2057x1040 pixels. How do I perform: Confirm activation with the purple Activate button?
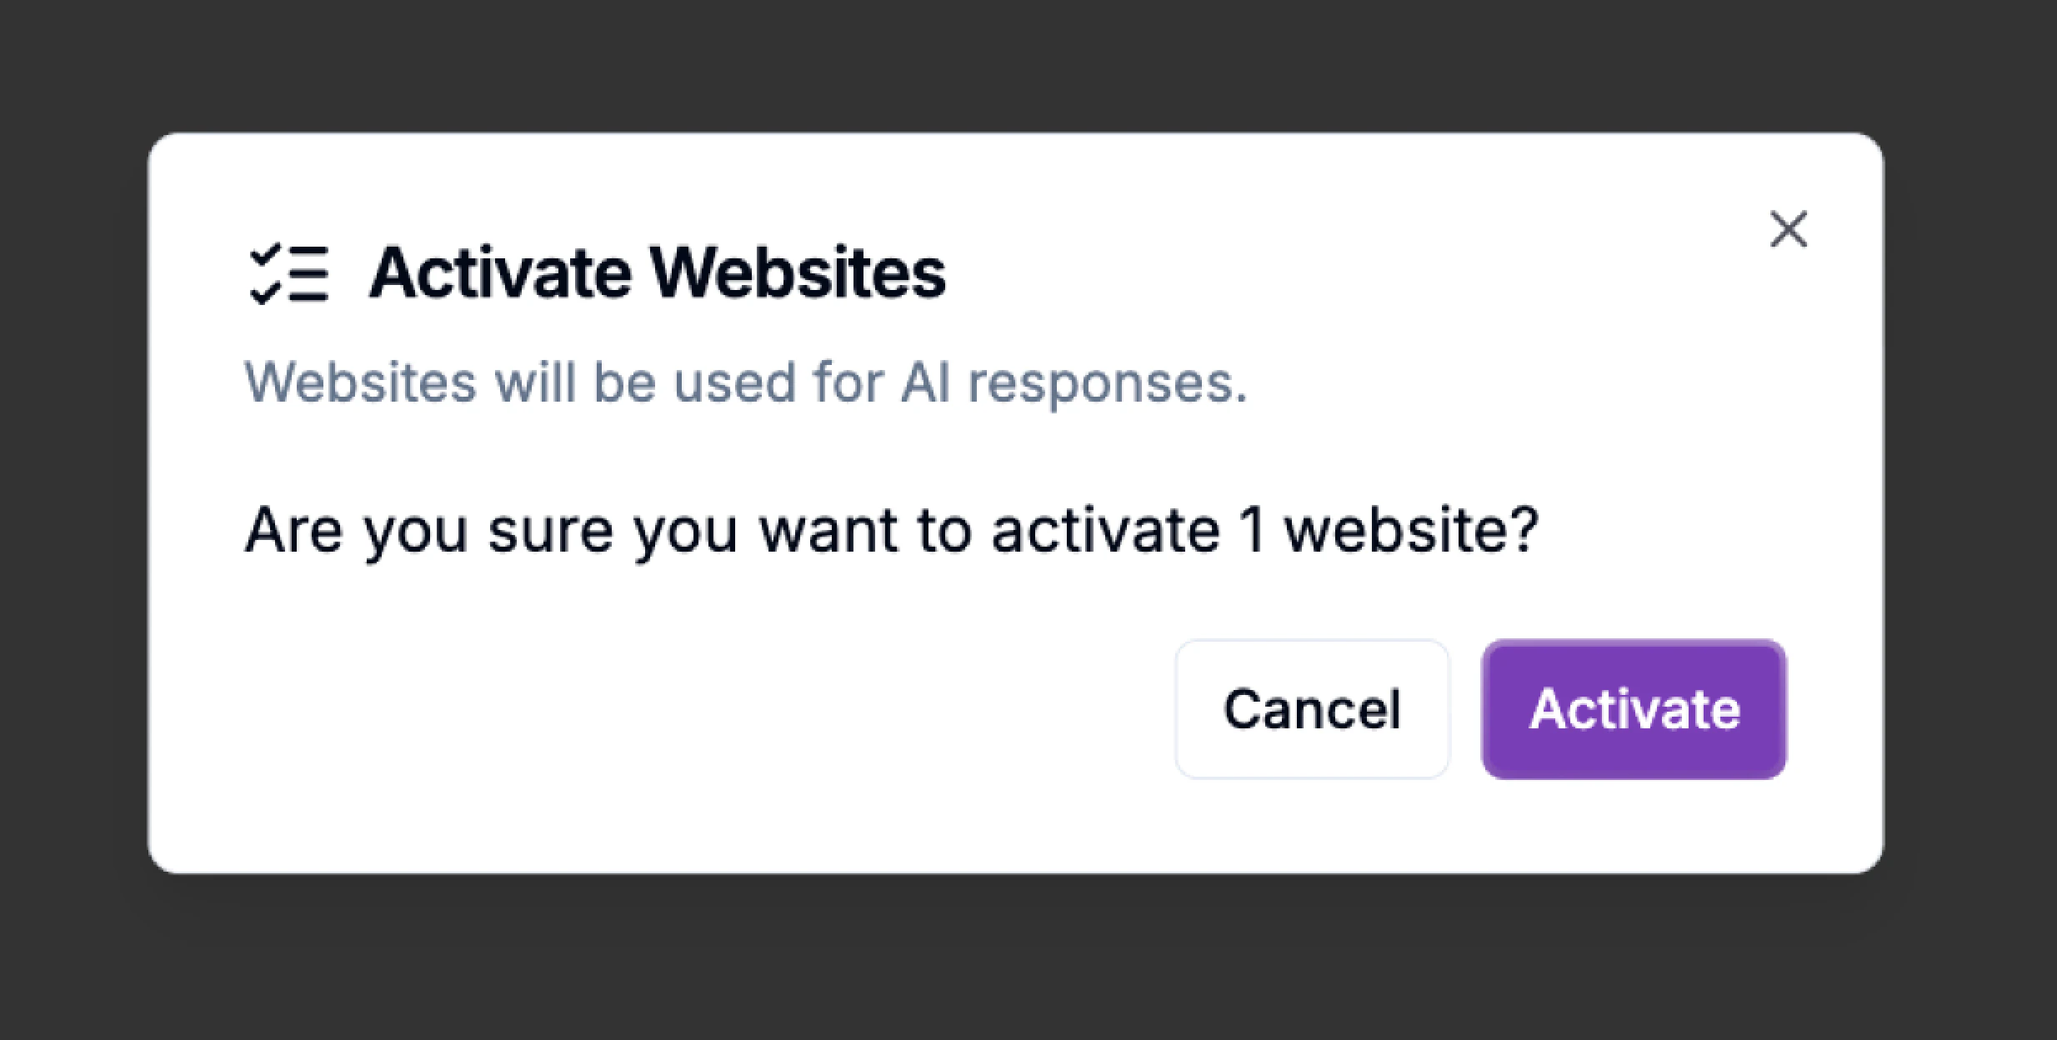1632,709
